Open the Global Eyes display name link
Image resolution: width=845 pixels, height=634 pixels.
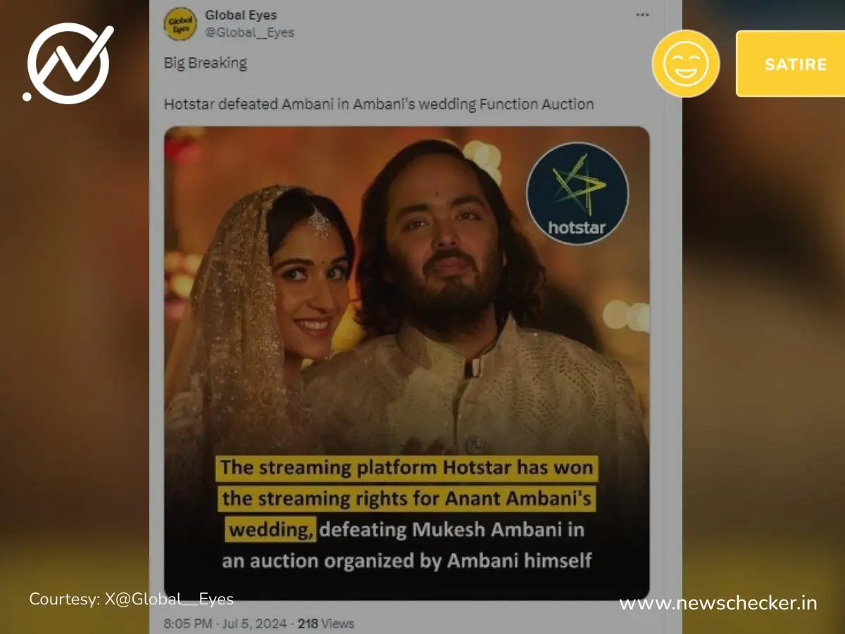[241, 15]
